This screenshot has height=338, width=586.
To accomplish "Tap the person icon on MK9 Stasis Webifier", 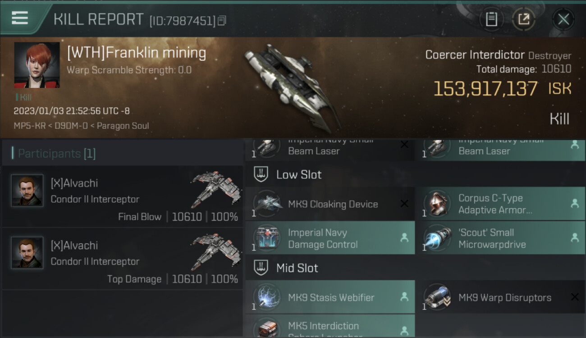I will [x=404, y=297].
